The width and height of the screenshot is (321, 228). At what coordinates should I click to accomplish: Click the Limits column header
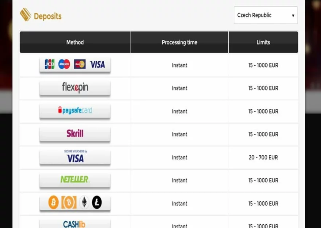coord(263,42)
